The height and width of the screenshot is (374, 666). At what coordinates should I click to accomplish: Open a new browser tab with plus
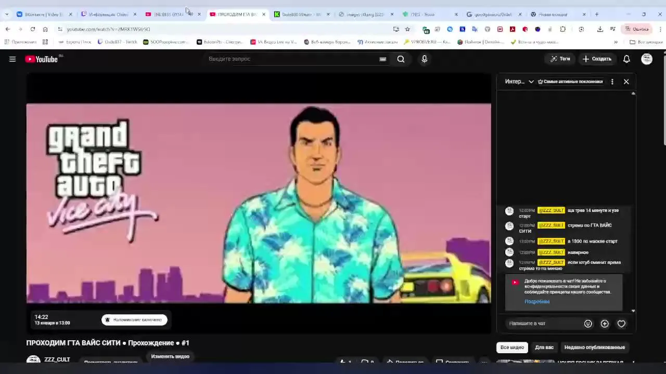click(x=597, y=14)
